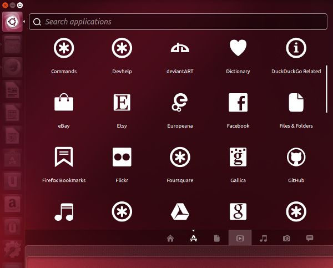Open the Flickr plugin

(122, 158)
